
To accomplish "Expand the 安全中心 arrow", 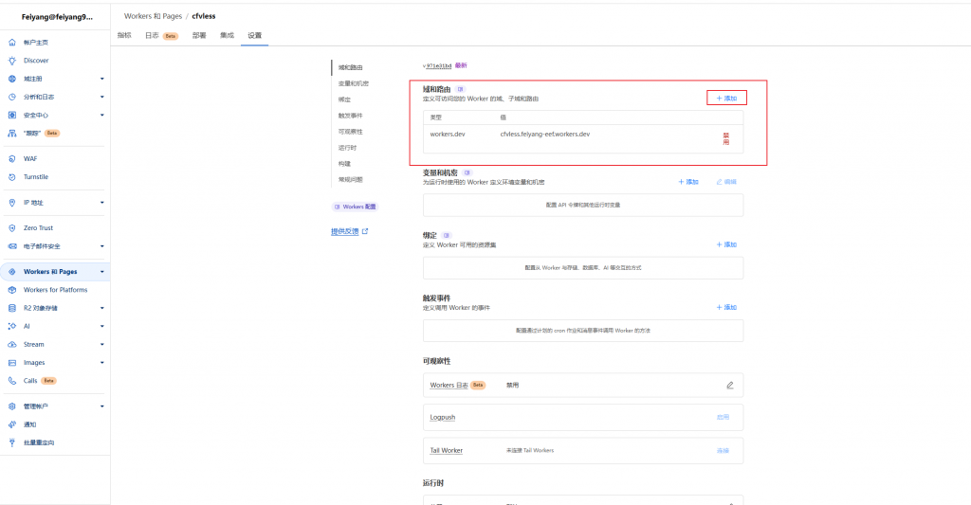I will [x=102, y=115].
